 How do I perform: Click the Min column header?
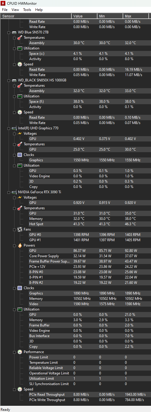pyautogui.click(x=110, y=16)
